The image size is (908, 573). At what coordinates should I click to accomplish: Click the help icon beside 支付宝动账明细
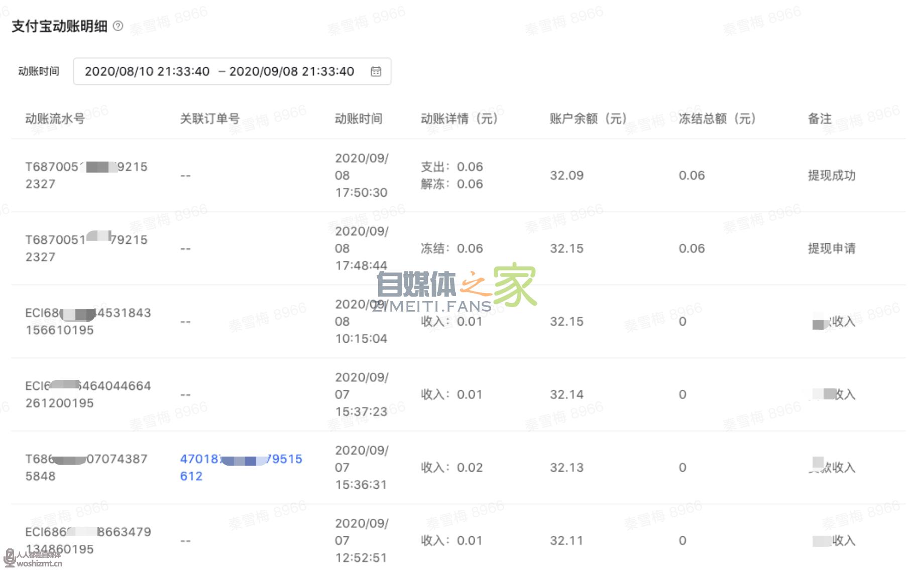118,26
